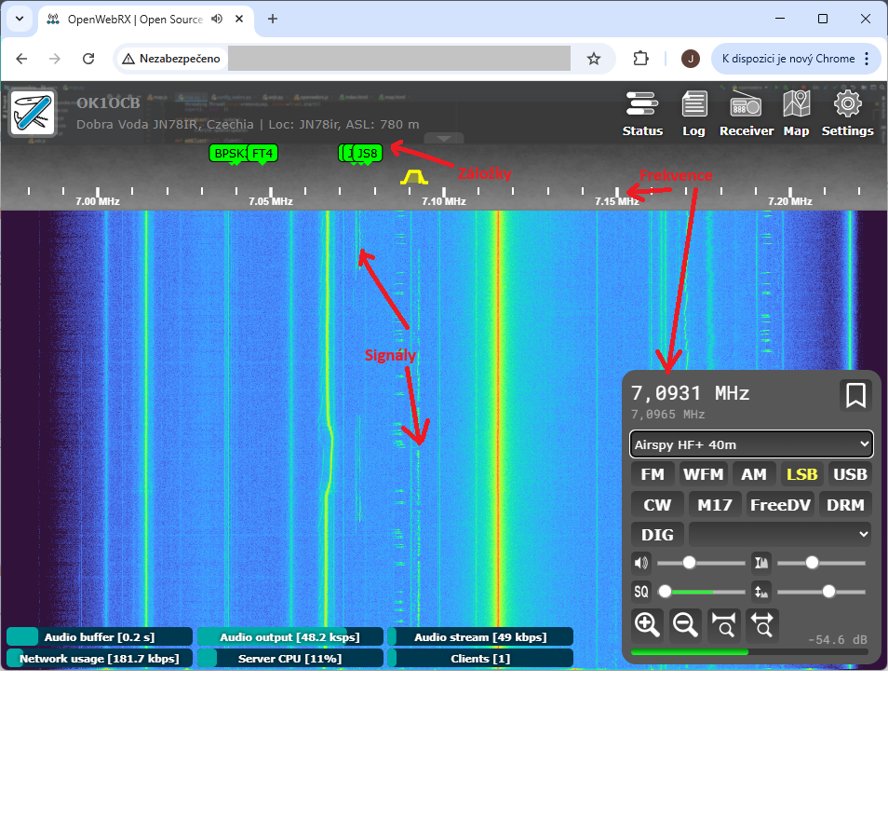Open OpenWebRX Settings
Image resolution: width=888 pixels, height=833 pixels.
tap(847, 114)
